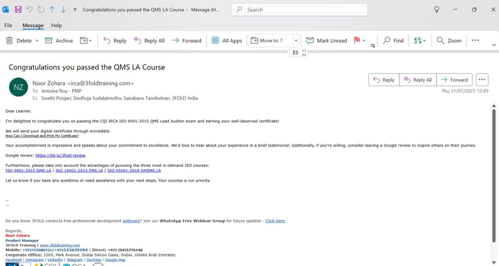This screenshot has height=266, width=499.
Task: Click the Move to: ? quick step
Action: 271,41
